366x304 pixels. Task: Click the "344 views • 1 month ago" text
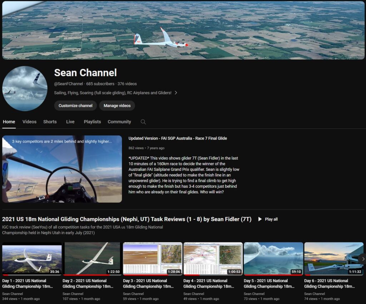(21, 299)
